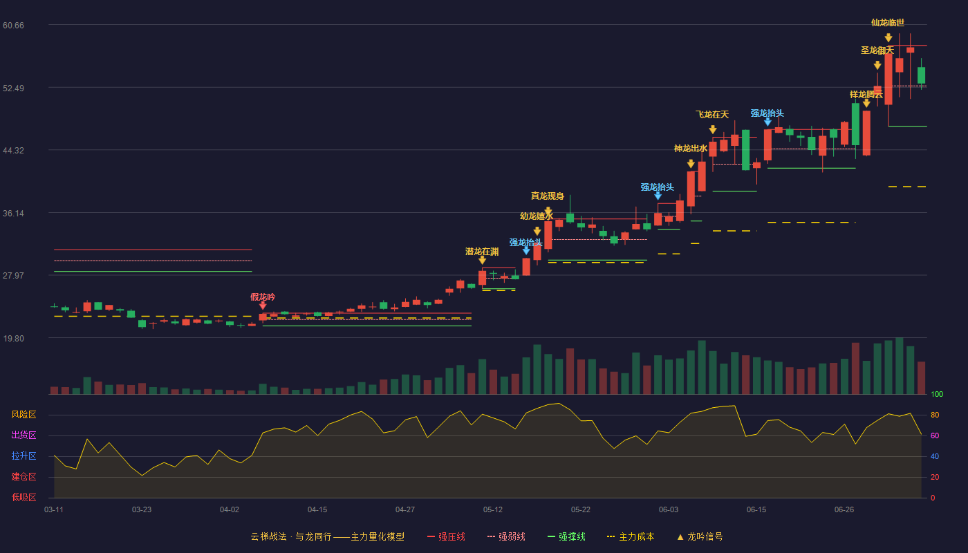
Task: Click 强龙抬头 label left of 神龙出水
Action: 658,187
